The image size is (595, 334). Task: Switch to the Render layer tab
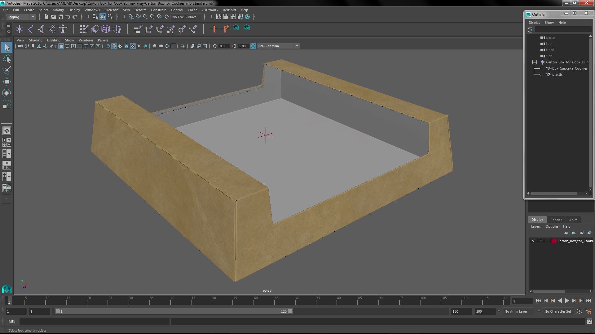coord(556,220)
